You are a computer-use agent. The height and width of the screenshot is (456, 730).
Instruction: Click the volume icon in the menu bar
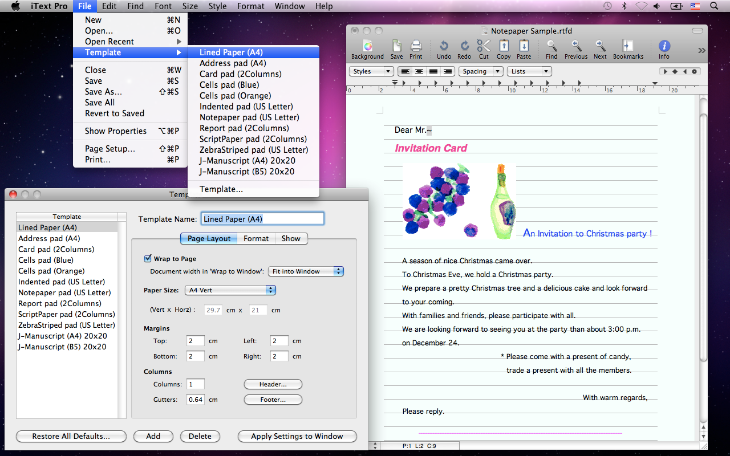(657, 6)
